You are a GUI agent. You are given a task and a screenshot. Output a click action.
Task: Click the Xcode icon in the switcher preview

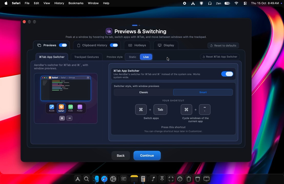[x=52, y=108]
